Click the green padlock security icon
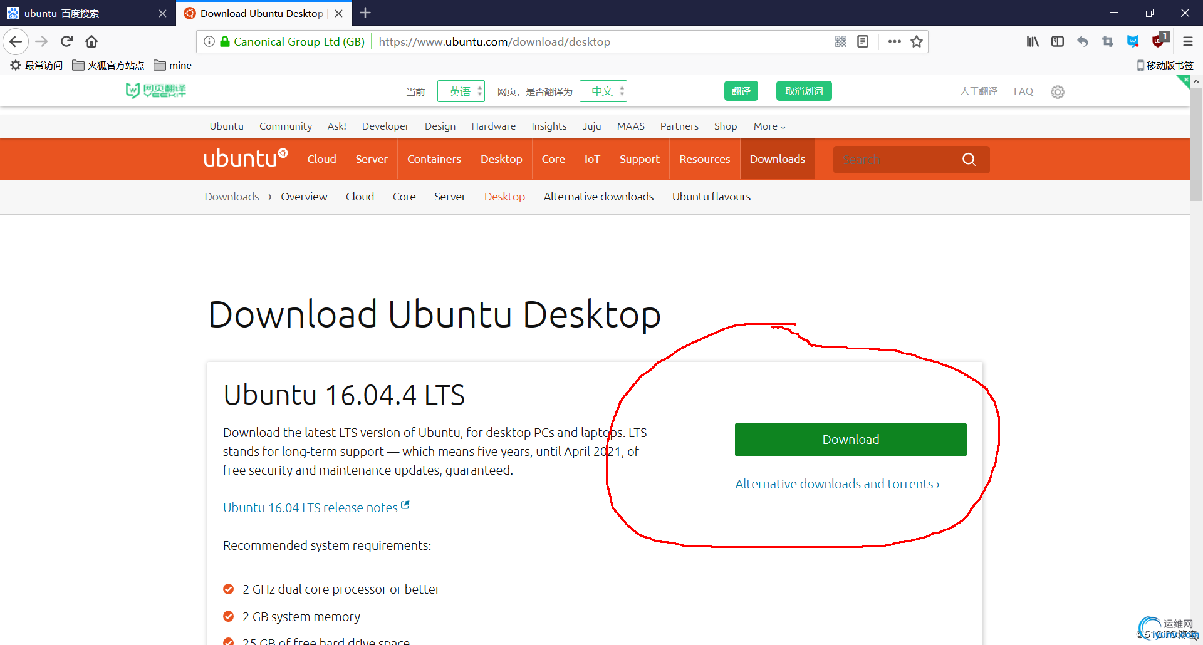Image resolution: width=1203 pixels, height=645 pixels. [x=225, y=41]
